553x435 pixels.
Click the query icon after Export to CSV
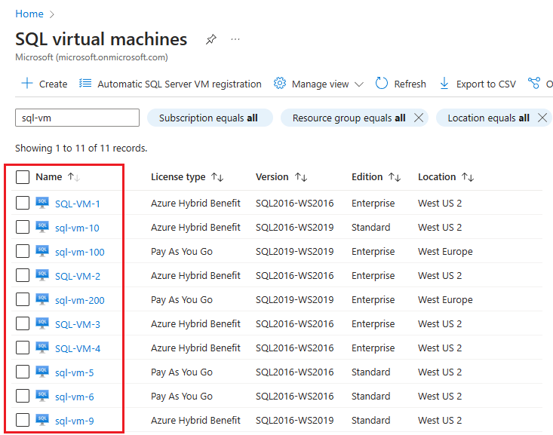(534, 84)
